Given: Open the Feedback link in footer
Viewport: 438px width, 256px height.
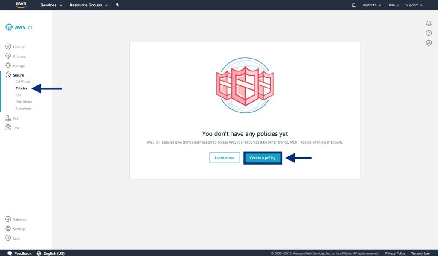Looking at the screenshot, I should (23, 253).
